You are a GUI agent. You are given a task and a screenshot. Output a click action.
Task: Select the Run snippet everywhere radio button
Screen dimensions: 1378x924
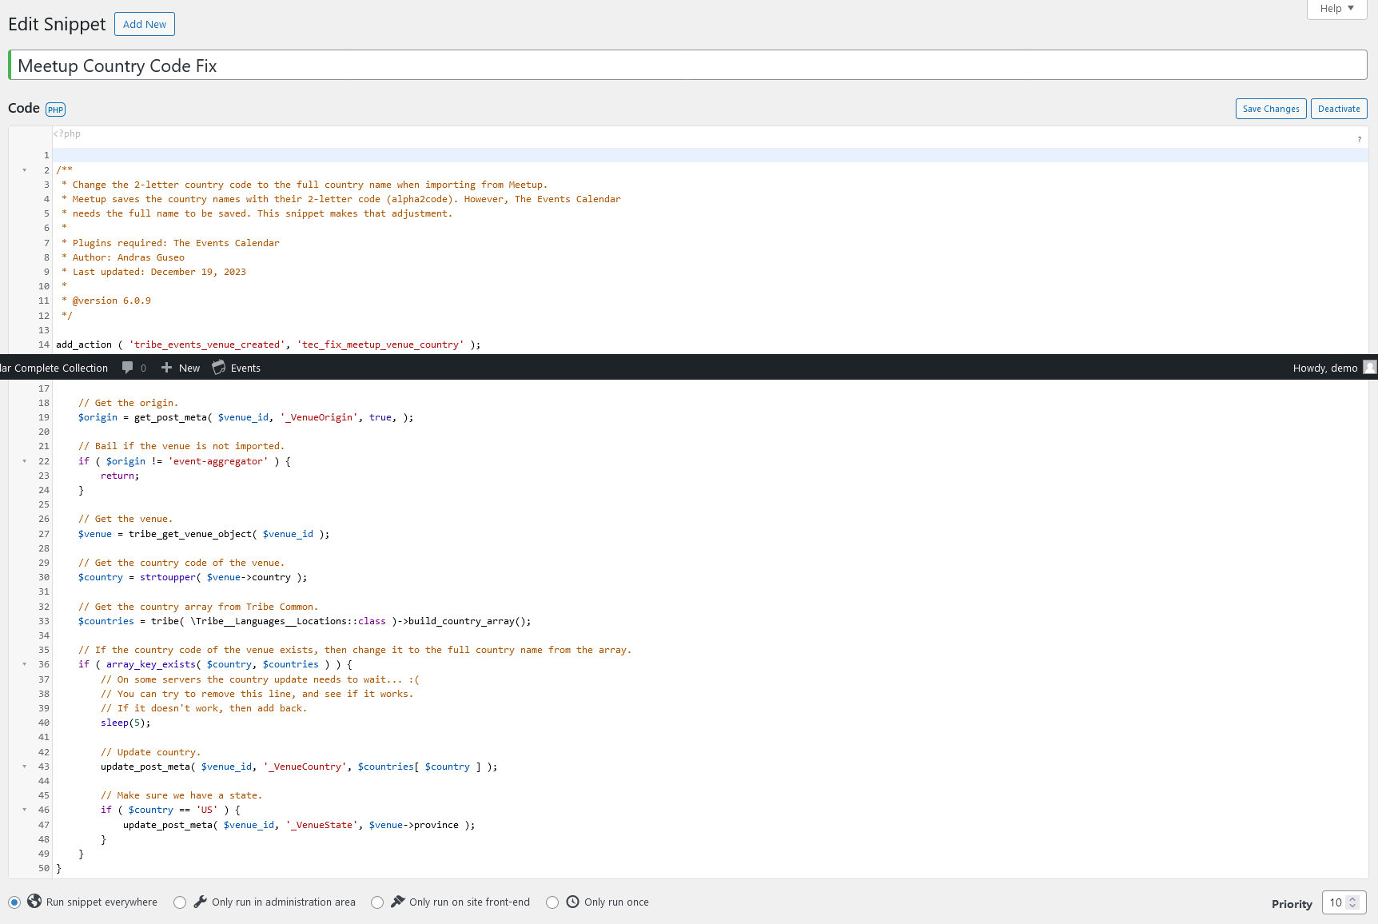point(14,901)
